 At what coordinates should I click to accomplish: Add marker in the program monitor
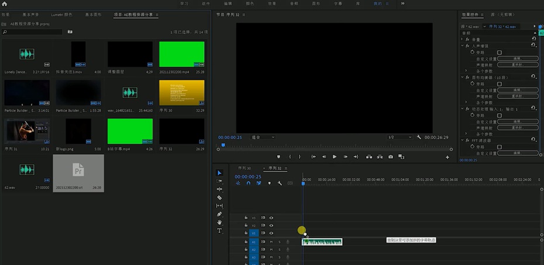(278, 156)
